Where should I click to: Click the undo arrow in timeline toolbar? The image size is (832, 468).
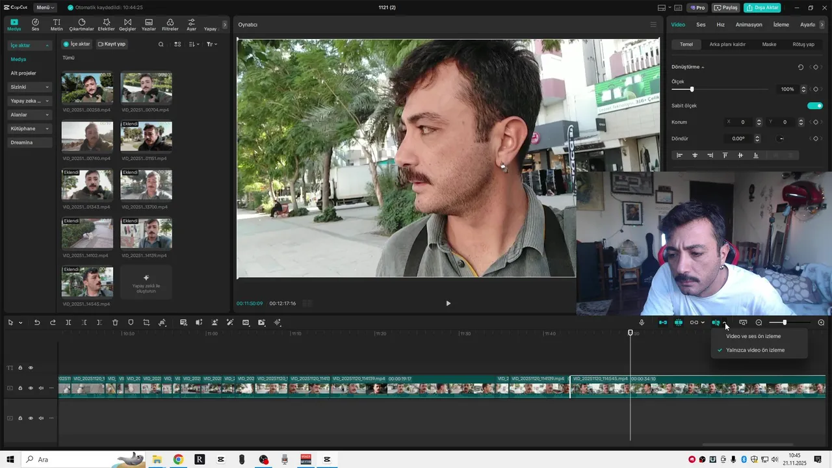[x=37, y=322]
